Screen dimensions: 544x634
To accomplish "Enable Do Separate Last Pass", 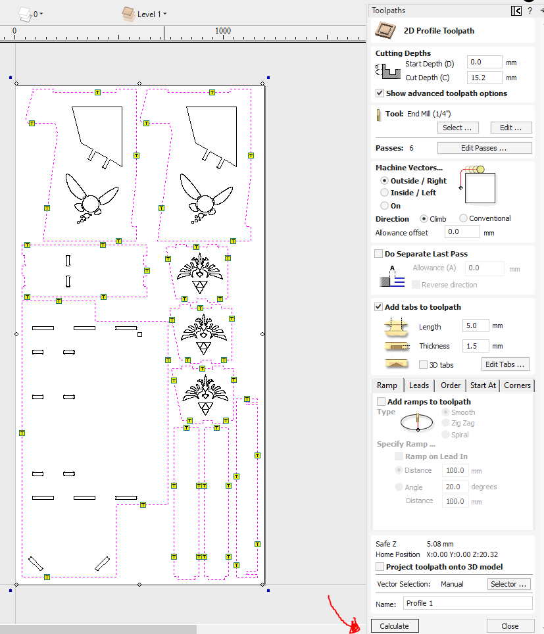I will [379, 253].
